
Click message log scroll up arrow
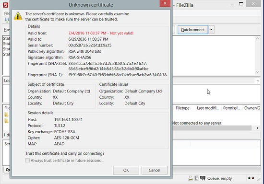[x=257, y=38]
